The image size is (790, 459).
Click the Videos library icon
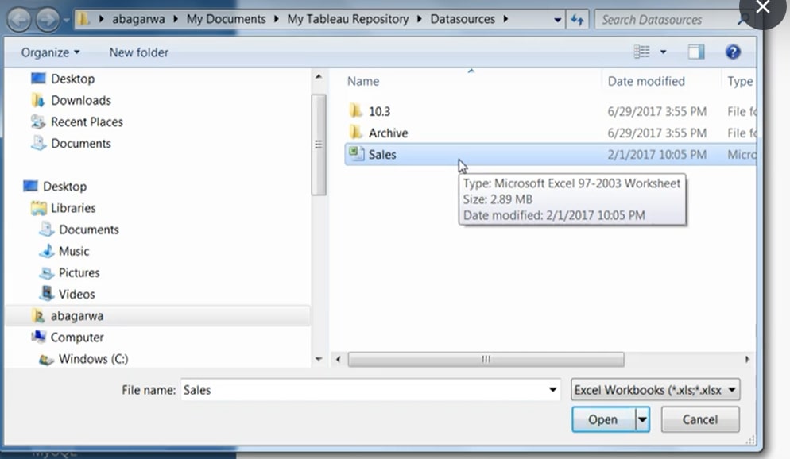point(47,293)
